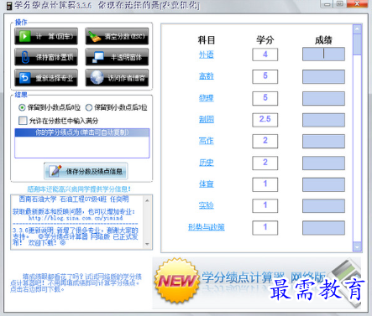Open the 形势与政策 subject link
Image resolution: width=372 pixels, height=316 pixels.
coord(207,227)
